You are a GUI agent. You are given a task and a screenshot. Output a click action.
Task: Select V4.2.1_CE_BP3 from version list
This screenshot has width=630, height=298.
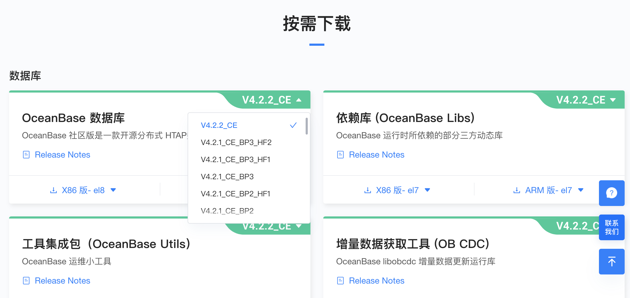click(x=227, y=177)
